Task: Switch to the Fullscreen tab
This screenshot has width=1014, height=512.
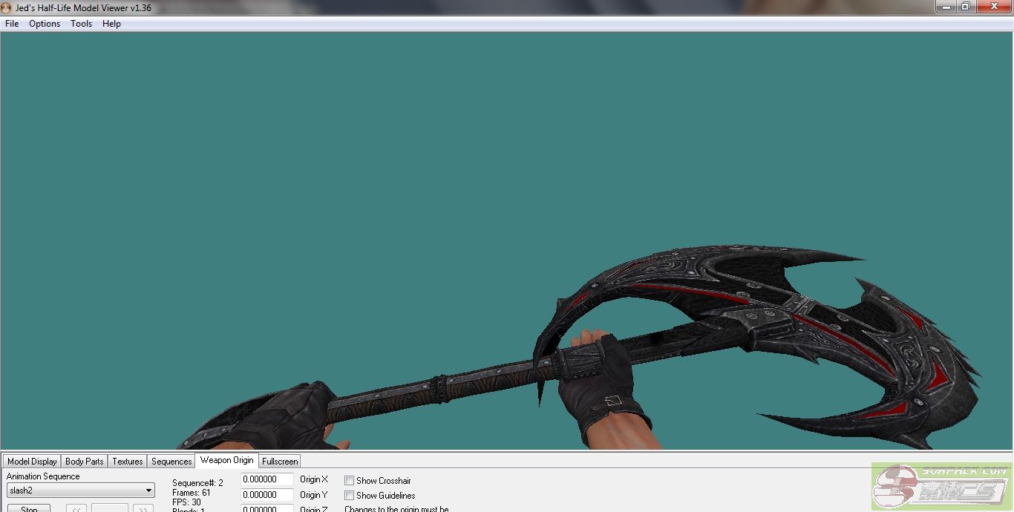Action: (280, 462)
